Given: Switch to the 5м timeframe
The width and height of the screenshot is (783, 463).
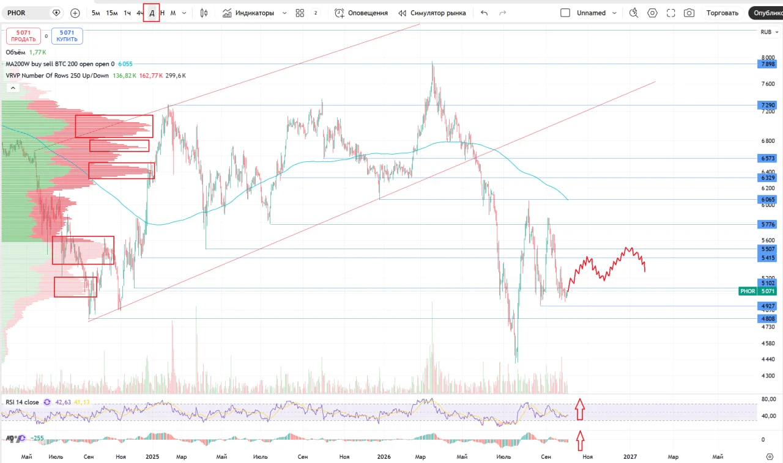Looking at the screenshot, I should [x=96, y=13].
